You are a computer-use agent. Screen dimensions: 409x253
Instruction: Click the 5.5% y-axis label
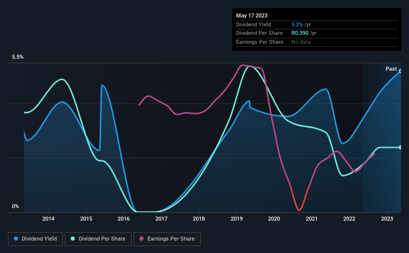(18, 57)
